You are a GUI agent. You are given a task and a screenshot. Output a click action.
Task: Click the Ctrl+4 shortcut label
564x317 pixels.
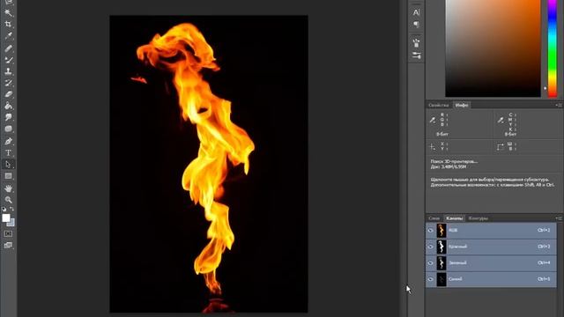[x=544, y=262]
